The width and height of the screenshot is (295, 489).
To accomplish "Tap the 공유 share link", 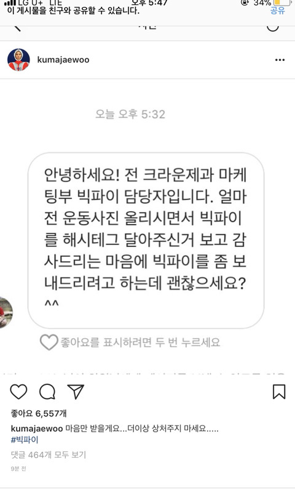I will 278,10.
